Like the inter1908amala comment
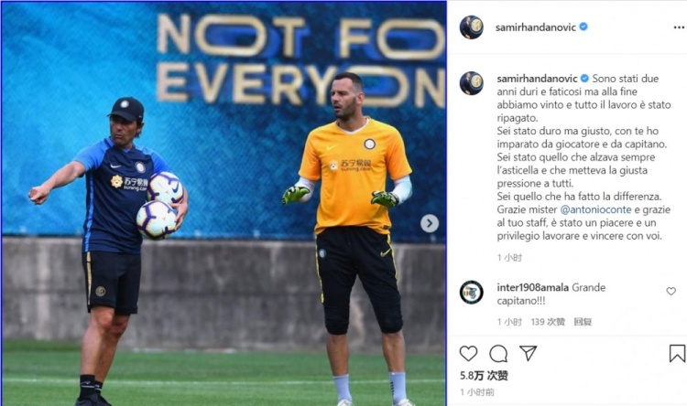687x406 pixels. tap(671, 292)
